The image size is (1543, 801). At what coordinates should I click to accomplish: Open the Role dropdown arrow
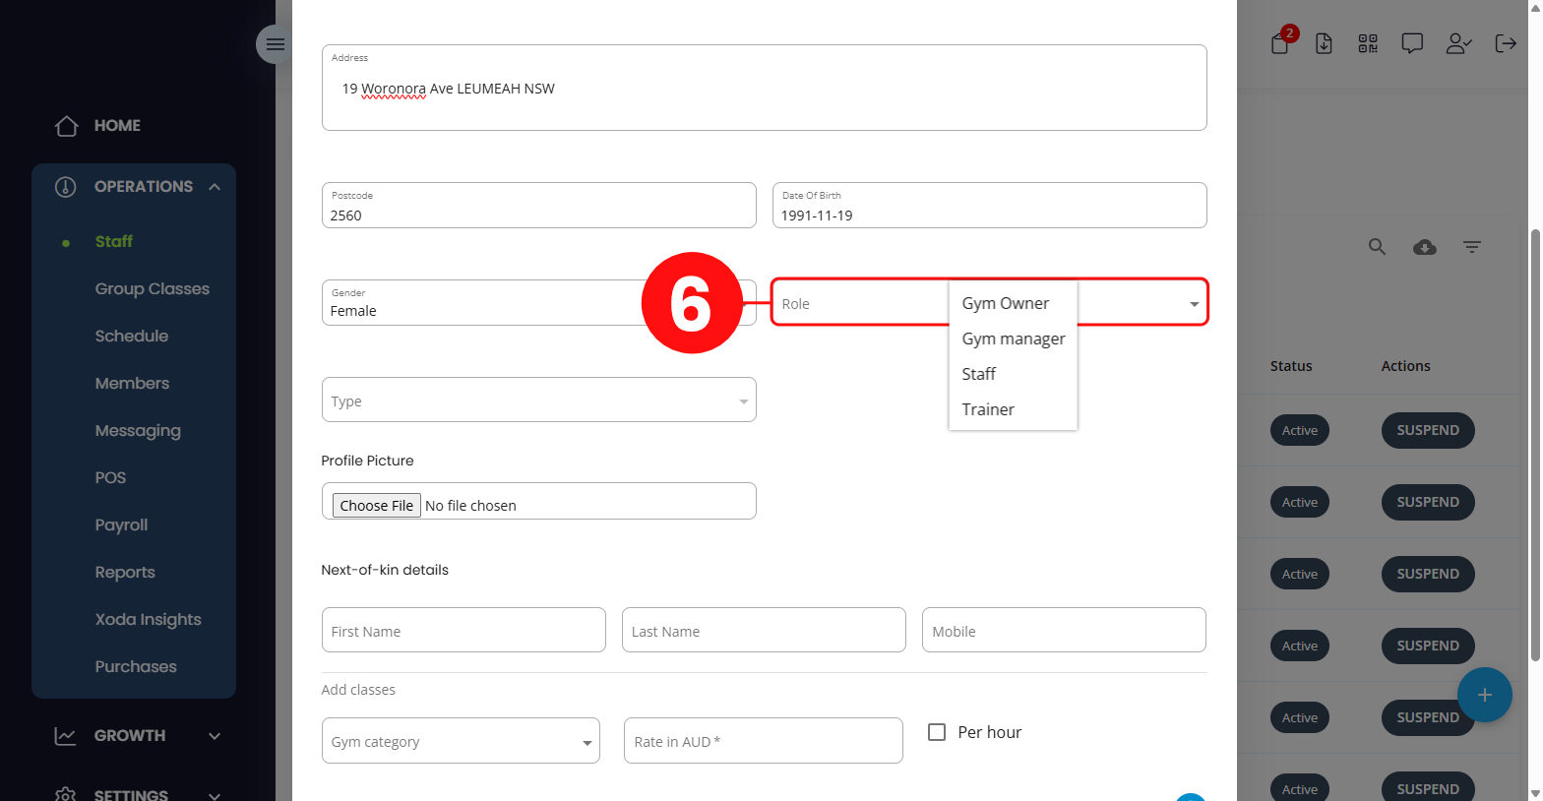pos(1194,304)
